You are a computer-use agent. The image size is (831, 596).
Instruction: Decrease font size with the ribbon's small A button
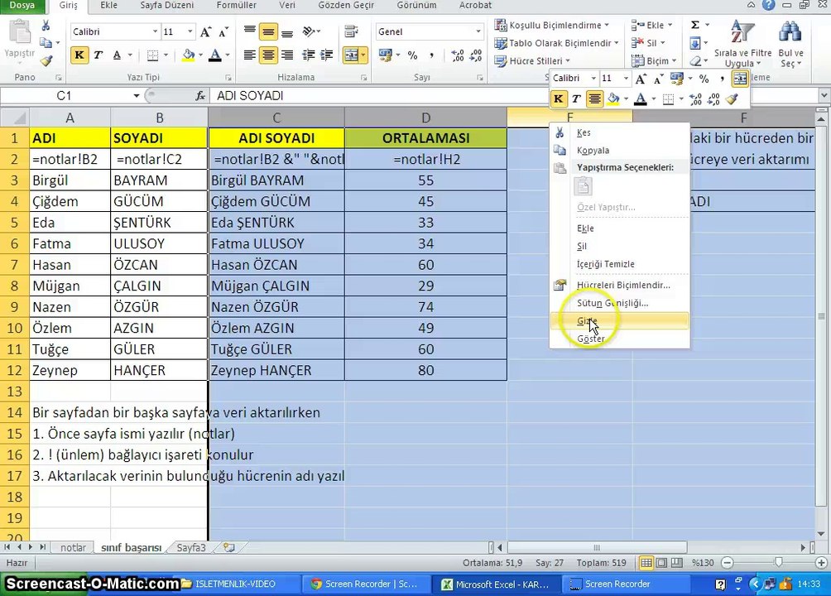[x=223, y=31]
